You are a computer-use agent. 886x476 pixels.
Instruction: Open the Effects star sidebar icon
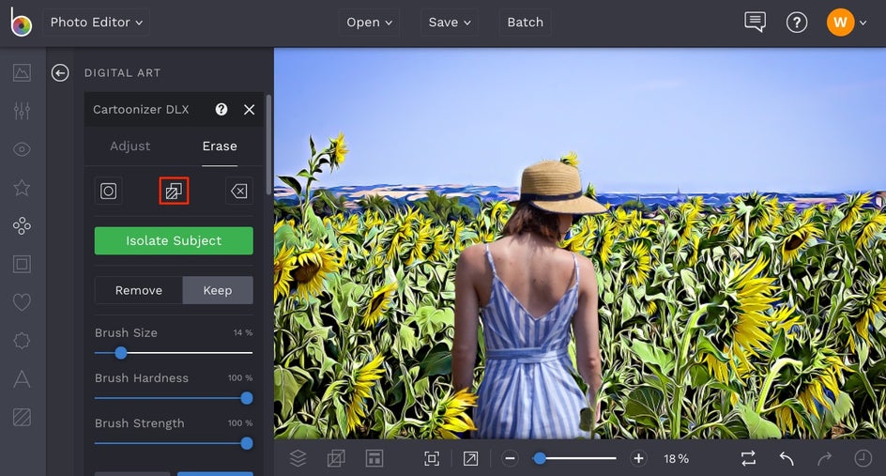coord(22,187)
